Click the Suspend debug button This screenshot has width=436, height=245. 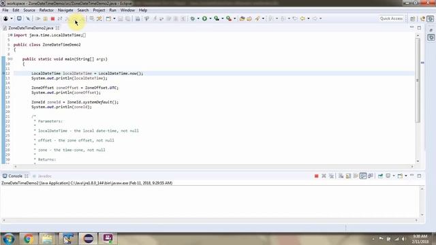coord(45,18)
